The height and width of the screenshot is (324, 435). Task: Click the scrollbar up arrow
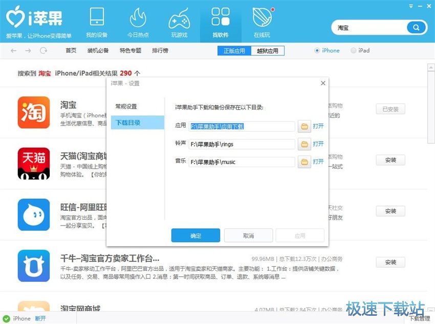431,67
